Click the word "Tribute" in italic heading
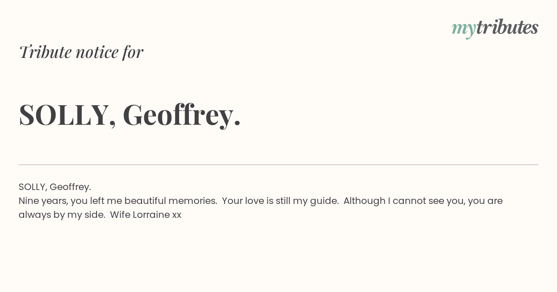 point(45,52)
